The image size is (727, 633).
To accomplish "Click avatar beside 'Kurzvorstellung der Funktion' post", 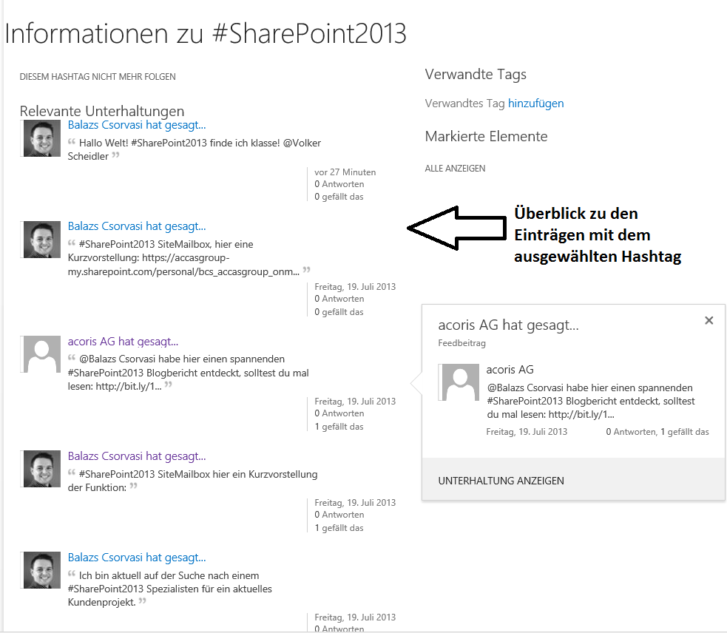I will coord(41,469).
